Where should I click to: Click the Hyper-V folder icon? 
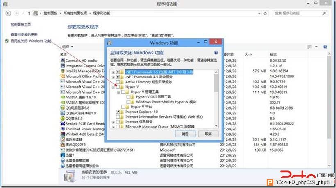click(122, 87)
